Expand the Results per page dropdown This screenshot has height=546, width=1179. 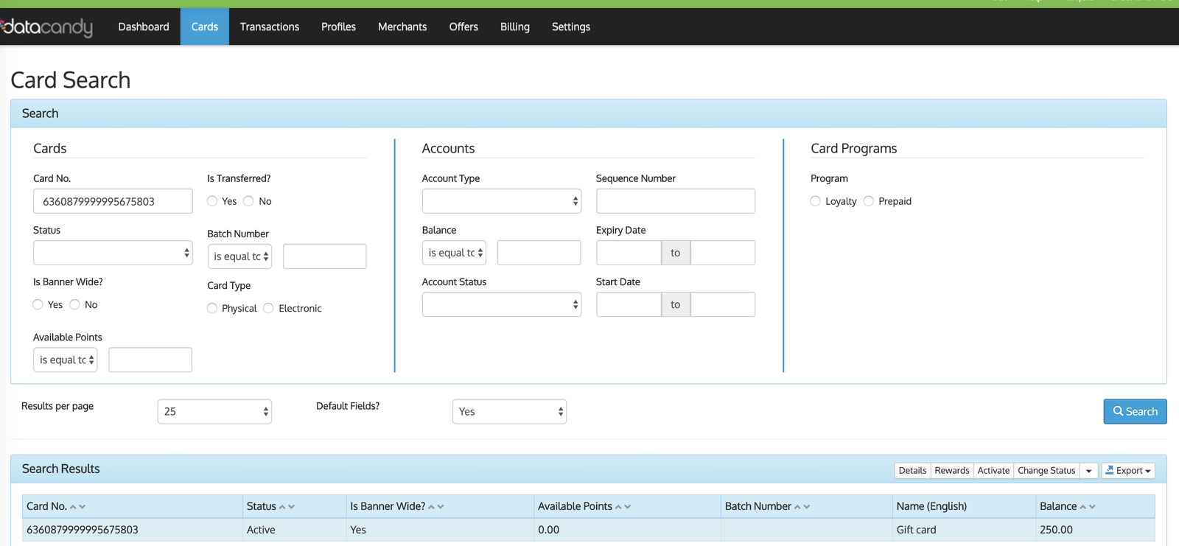pos(214,411)
